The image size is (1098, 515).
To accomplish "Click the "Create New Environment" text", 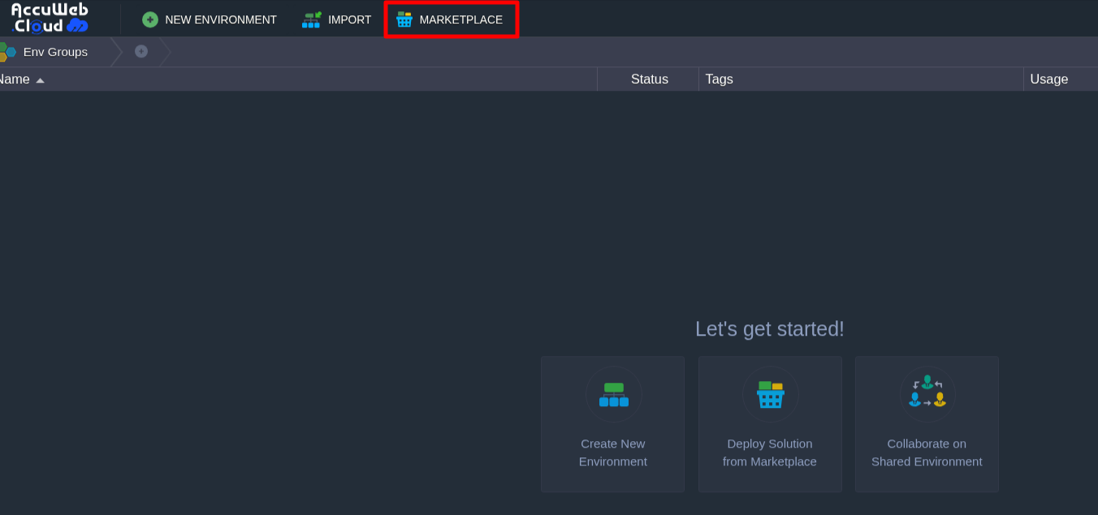I will [x=613, y=453].
